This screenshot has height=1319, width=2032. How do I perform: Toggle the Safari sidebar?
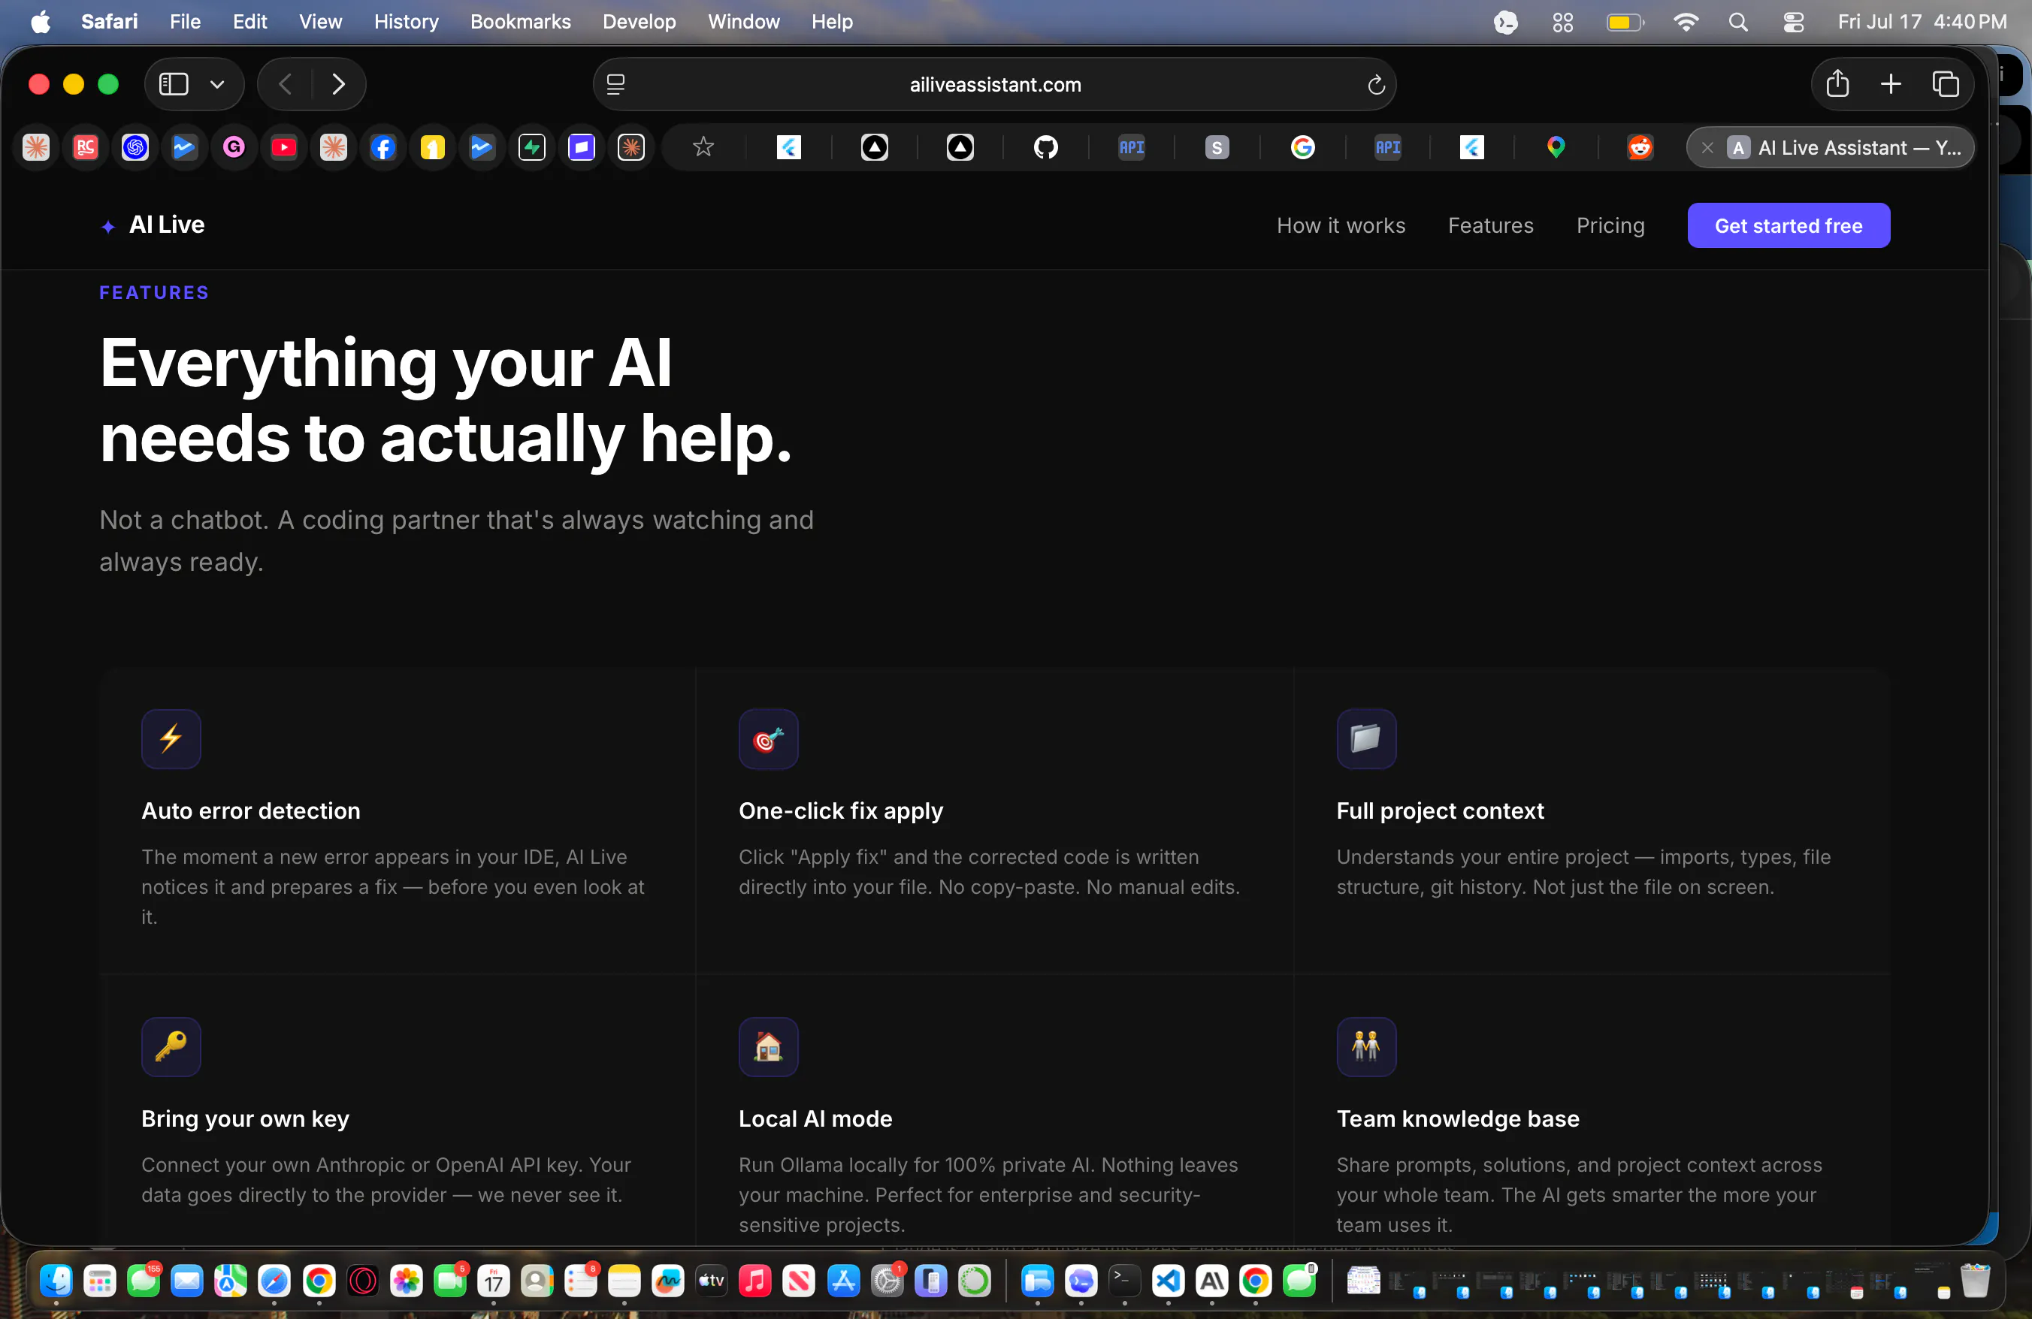tap(174, 83)
